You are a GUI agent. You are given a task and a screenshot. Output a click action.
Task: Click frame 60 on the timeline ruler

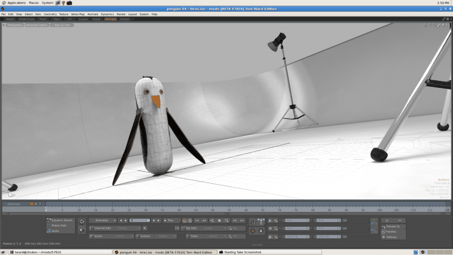[x=246, y=209]
